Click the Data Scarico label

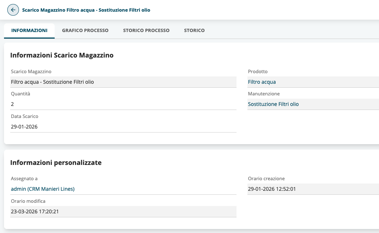pos(24,116)
